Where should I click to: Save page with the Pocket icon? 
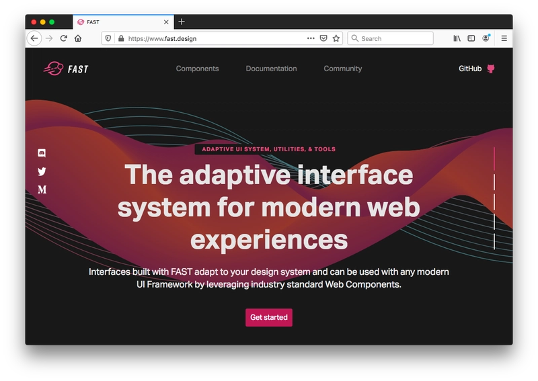(x=323, y=38)
